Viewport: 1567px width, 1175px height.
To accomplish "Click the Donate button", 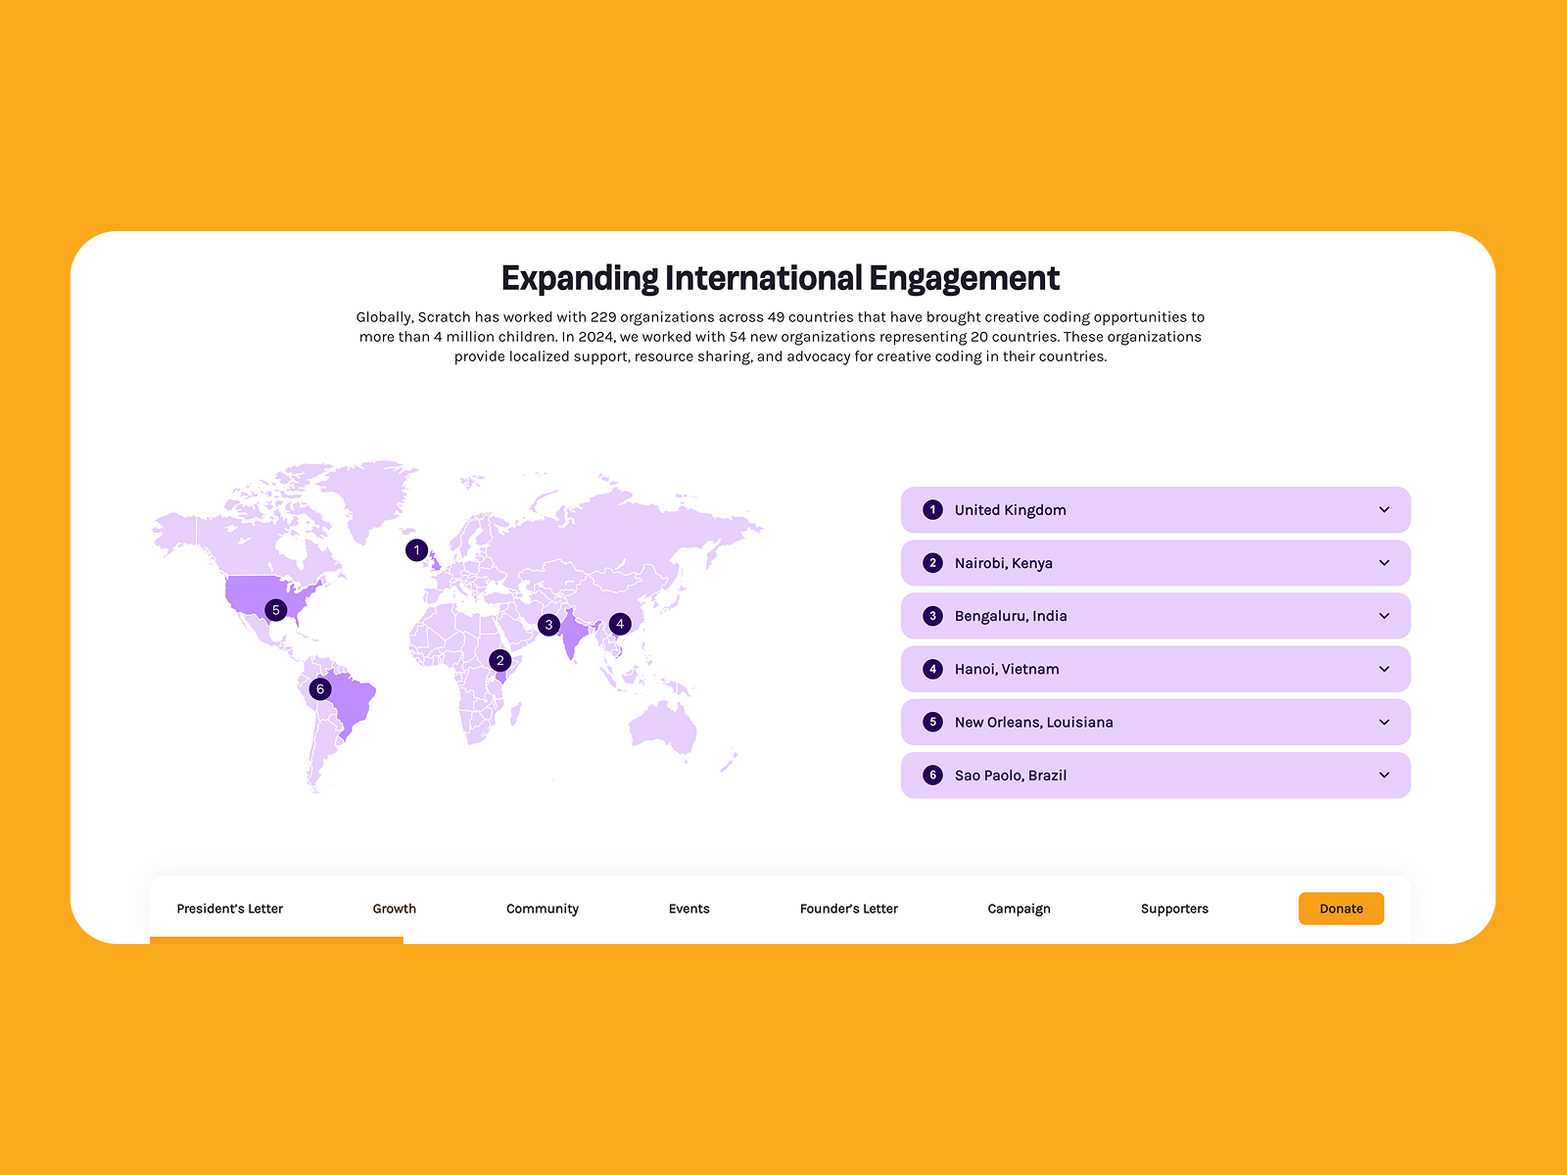I will point(1342,909).
